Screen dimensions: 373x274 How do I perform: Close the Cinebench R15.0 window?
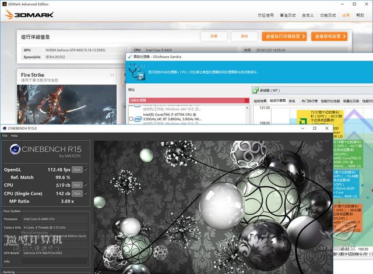[x=327, y=128]
